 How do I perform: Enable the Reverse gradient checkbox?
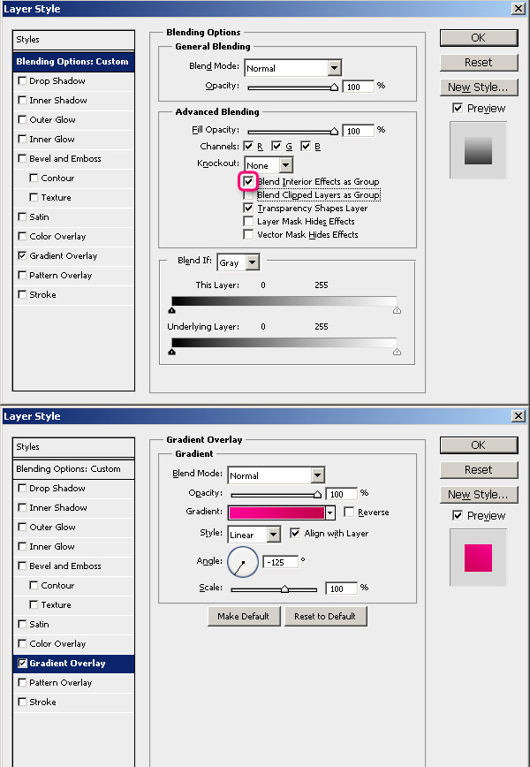[349, 512]
